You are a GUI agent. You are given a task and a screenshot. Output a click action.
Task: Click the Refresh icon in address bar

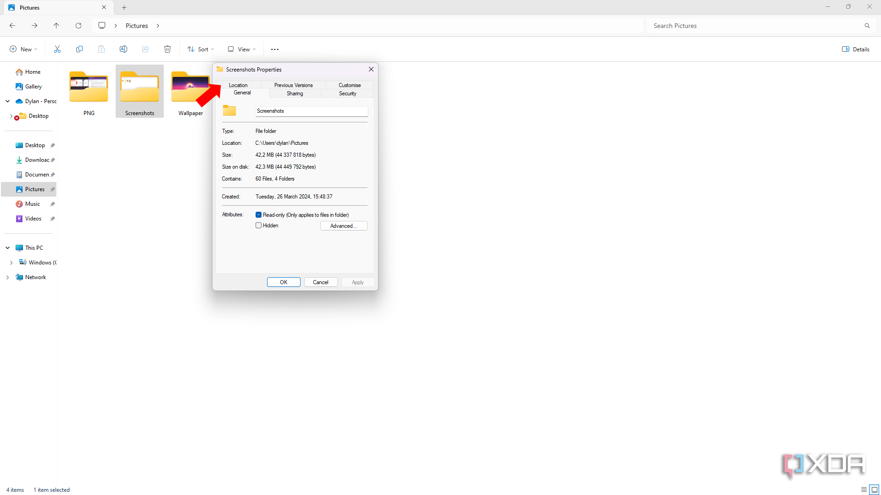coord(78,26)
